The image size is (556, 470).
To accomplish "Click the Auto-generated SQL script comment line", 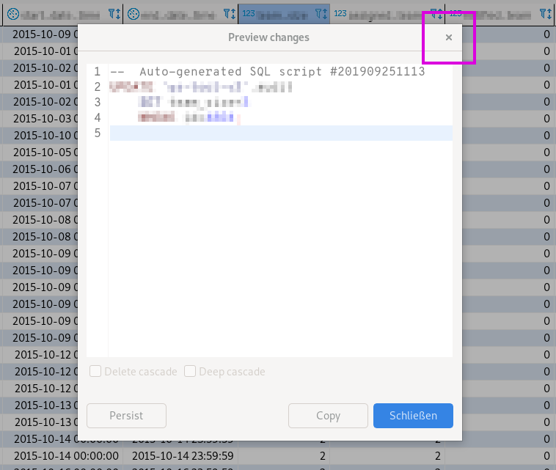I will (267, 72).
